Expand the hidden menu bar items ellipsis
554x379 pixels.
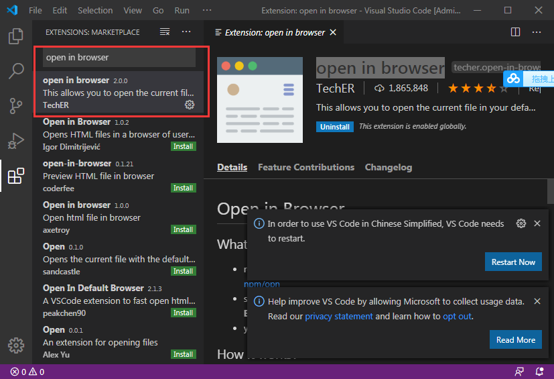click(207, 10)
